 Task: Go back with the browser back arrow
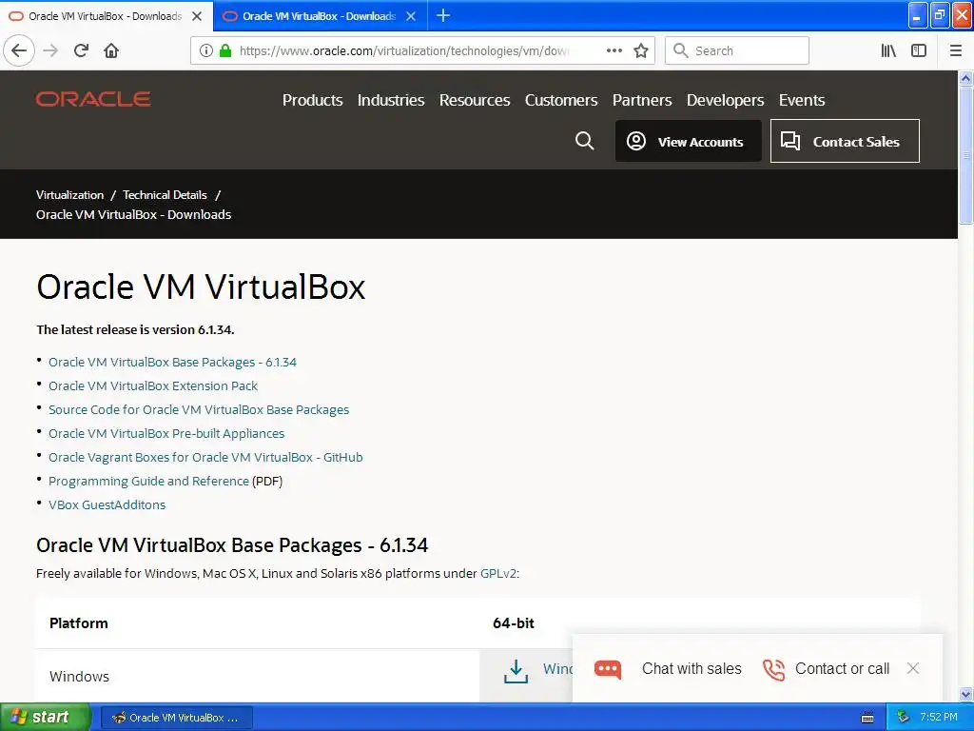tap(19, 50)
